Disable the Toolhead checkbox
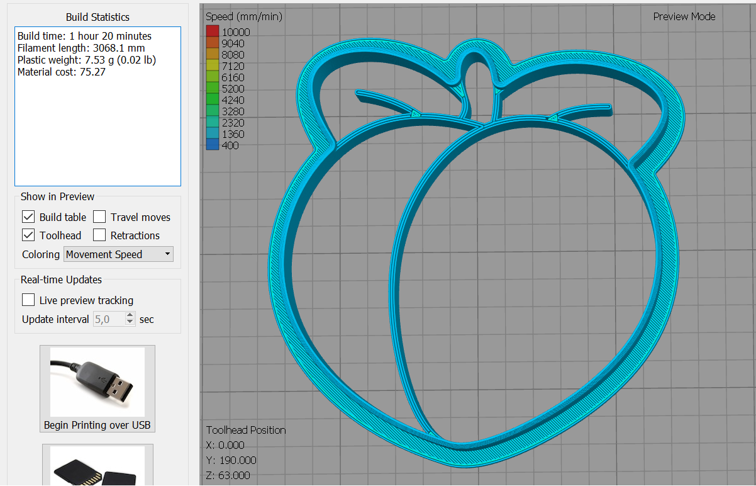The height and width of the screenshot is (486, 756). point(28,235)
